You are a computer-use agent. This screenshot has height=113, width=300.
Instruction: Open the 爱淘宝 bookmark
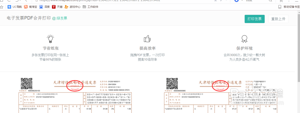[x=31, y=7]
